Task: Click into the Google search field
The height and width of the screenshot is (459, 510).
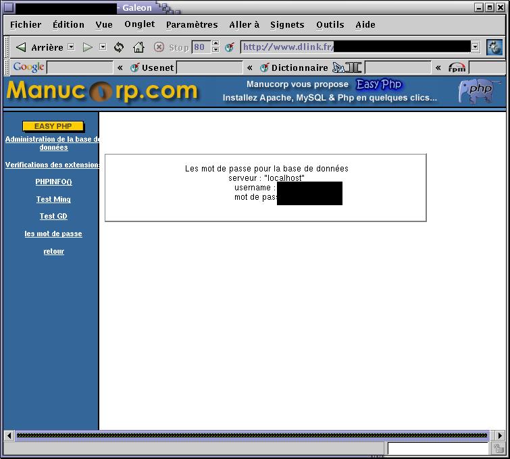Action: (80, 67)
